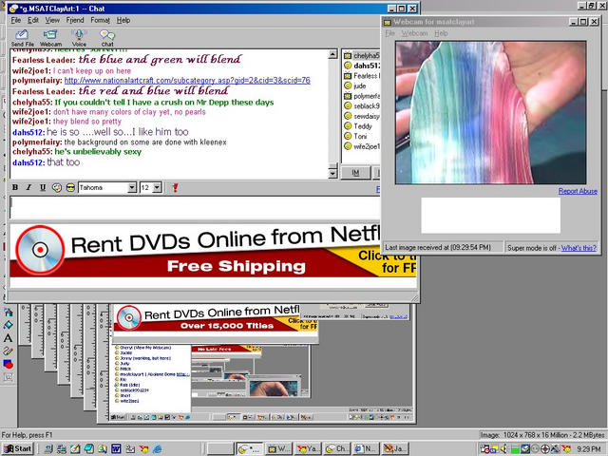The image size is (608, 456).
Task: Click the Webcam window title bar icon
Action: (x=388, y=22)
